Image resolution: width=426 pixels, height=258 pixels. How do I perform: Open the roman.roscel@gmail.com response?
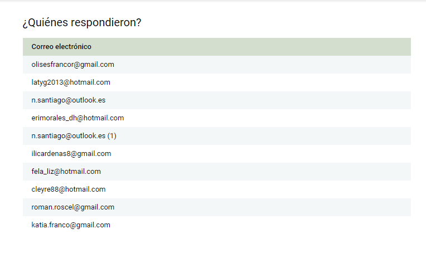[73, 207]
